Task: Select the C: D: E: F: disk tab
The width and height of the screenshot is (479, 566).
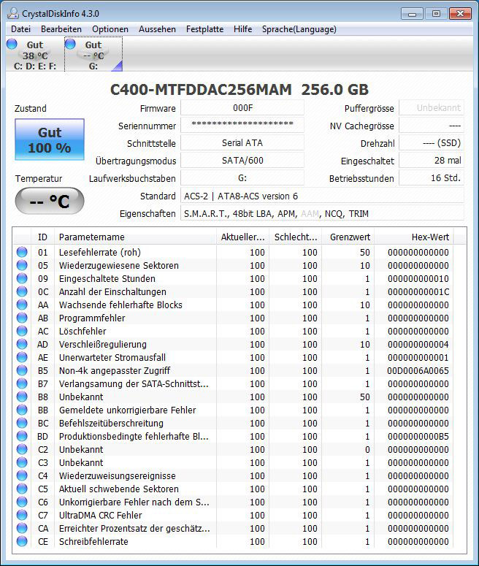Action: [x=35, y=54]
